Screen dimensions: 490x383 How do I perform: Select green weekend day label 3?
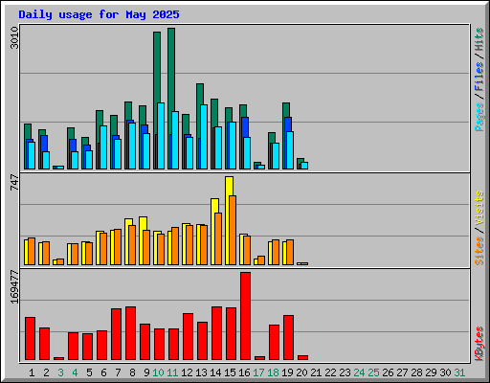[60, 372]
